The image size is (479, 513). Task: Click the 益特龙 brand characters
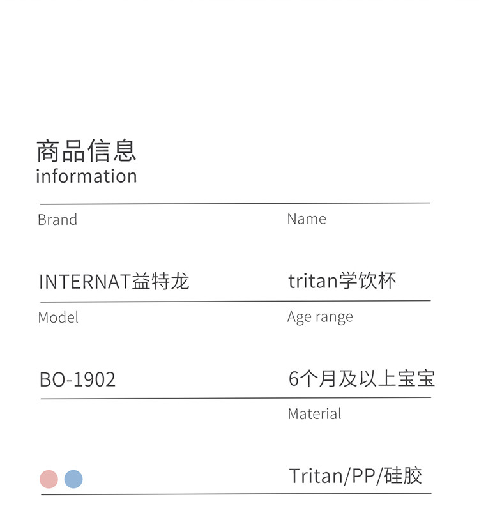161,282
